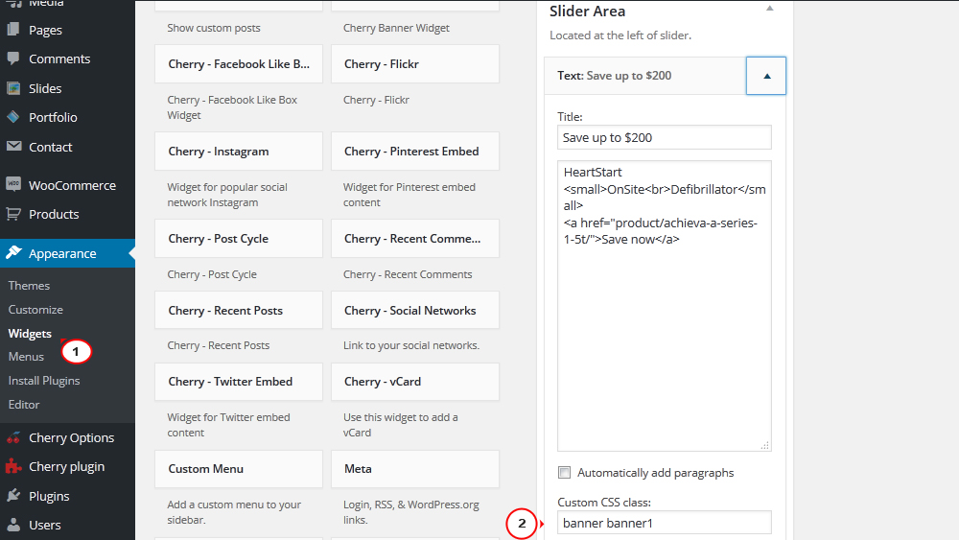959x540 pixels.
Task: Click the Portfolio diamond icon
Action: (x=13, y=117)
